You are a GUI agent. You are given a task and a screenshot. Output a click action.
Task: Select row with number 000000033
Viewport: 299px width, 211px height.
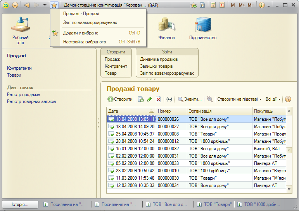(196, 163)
